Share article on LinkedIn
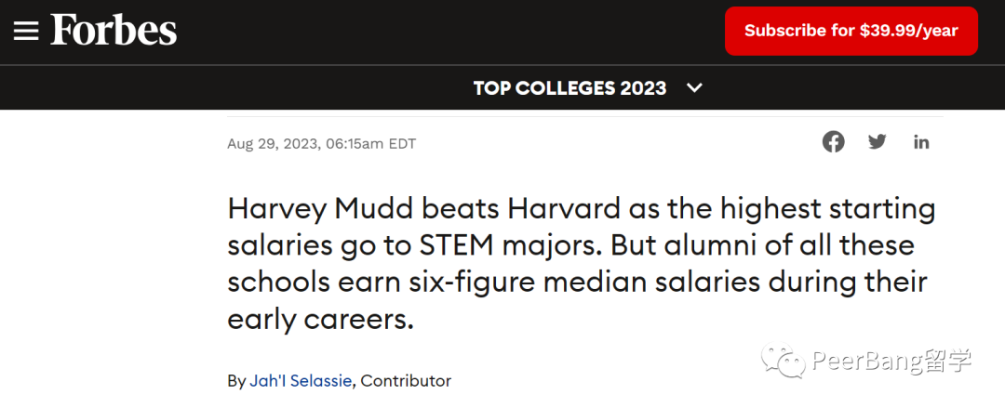1005x408 pixels. (x=921, y=142)
